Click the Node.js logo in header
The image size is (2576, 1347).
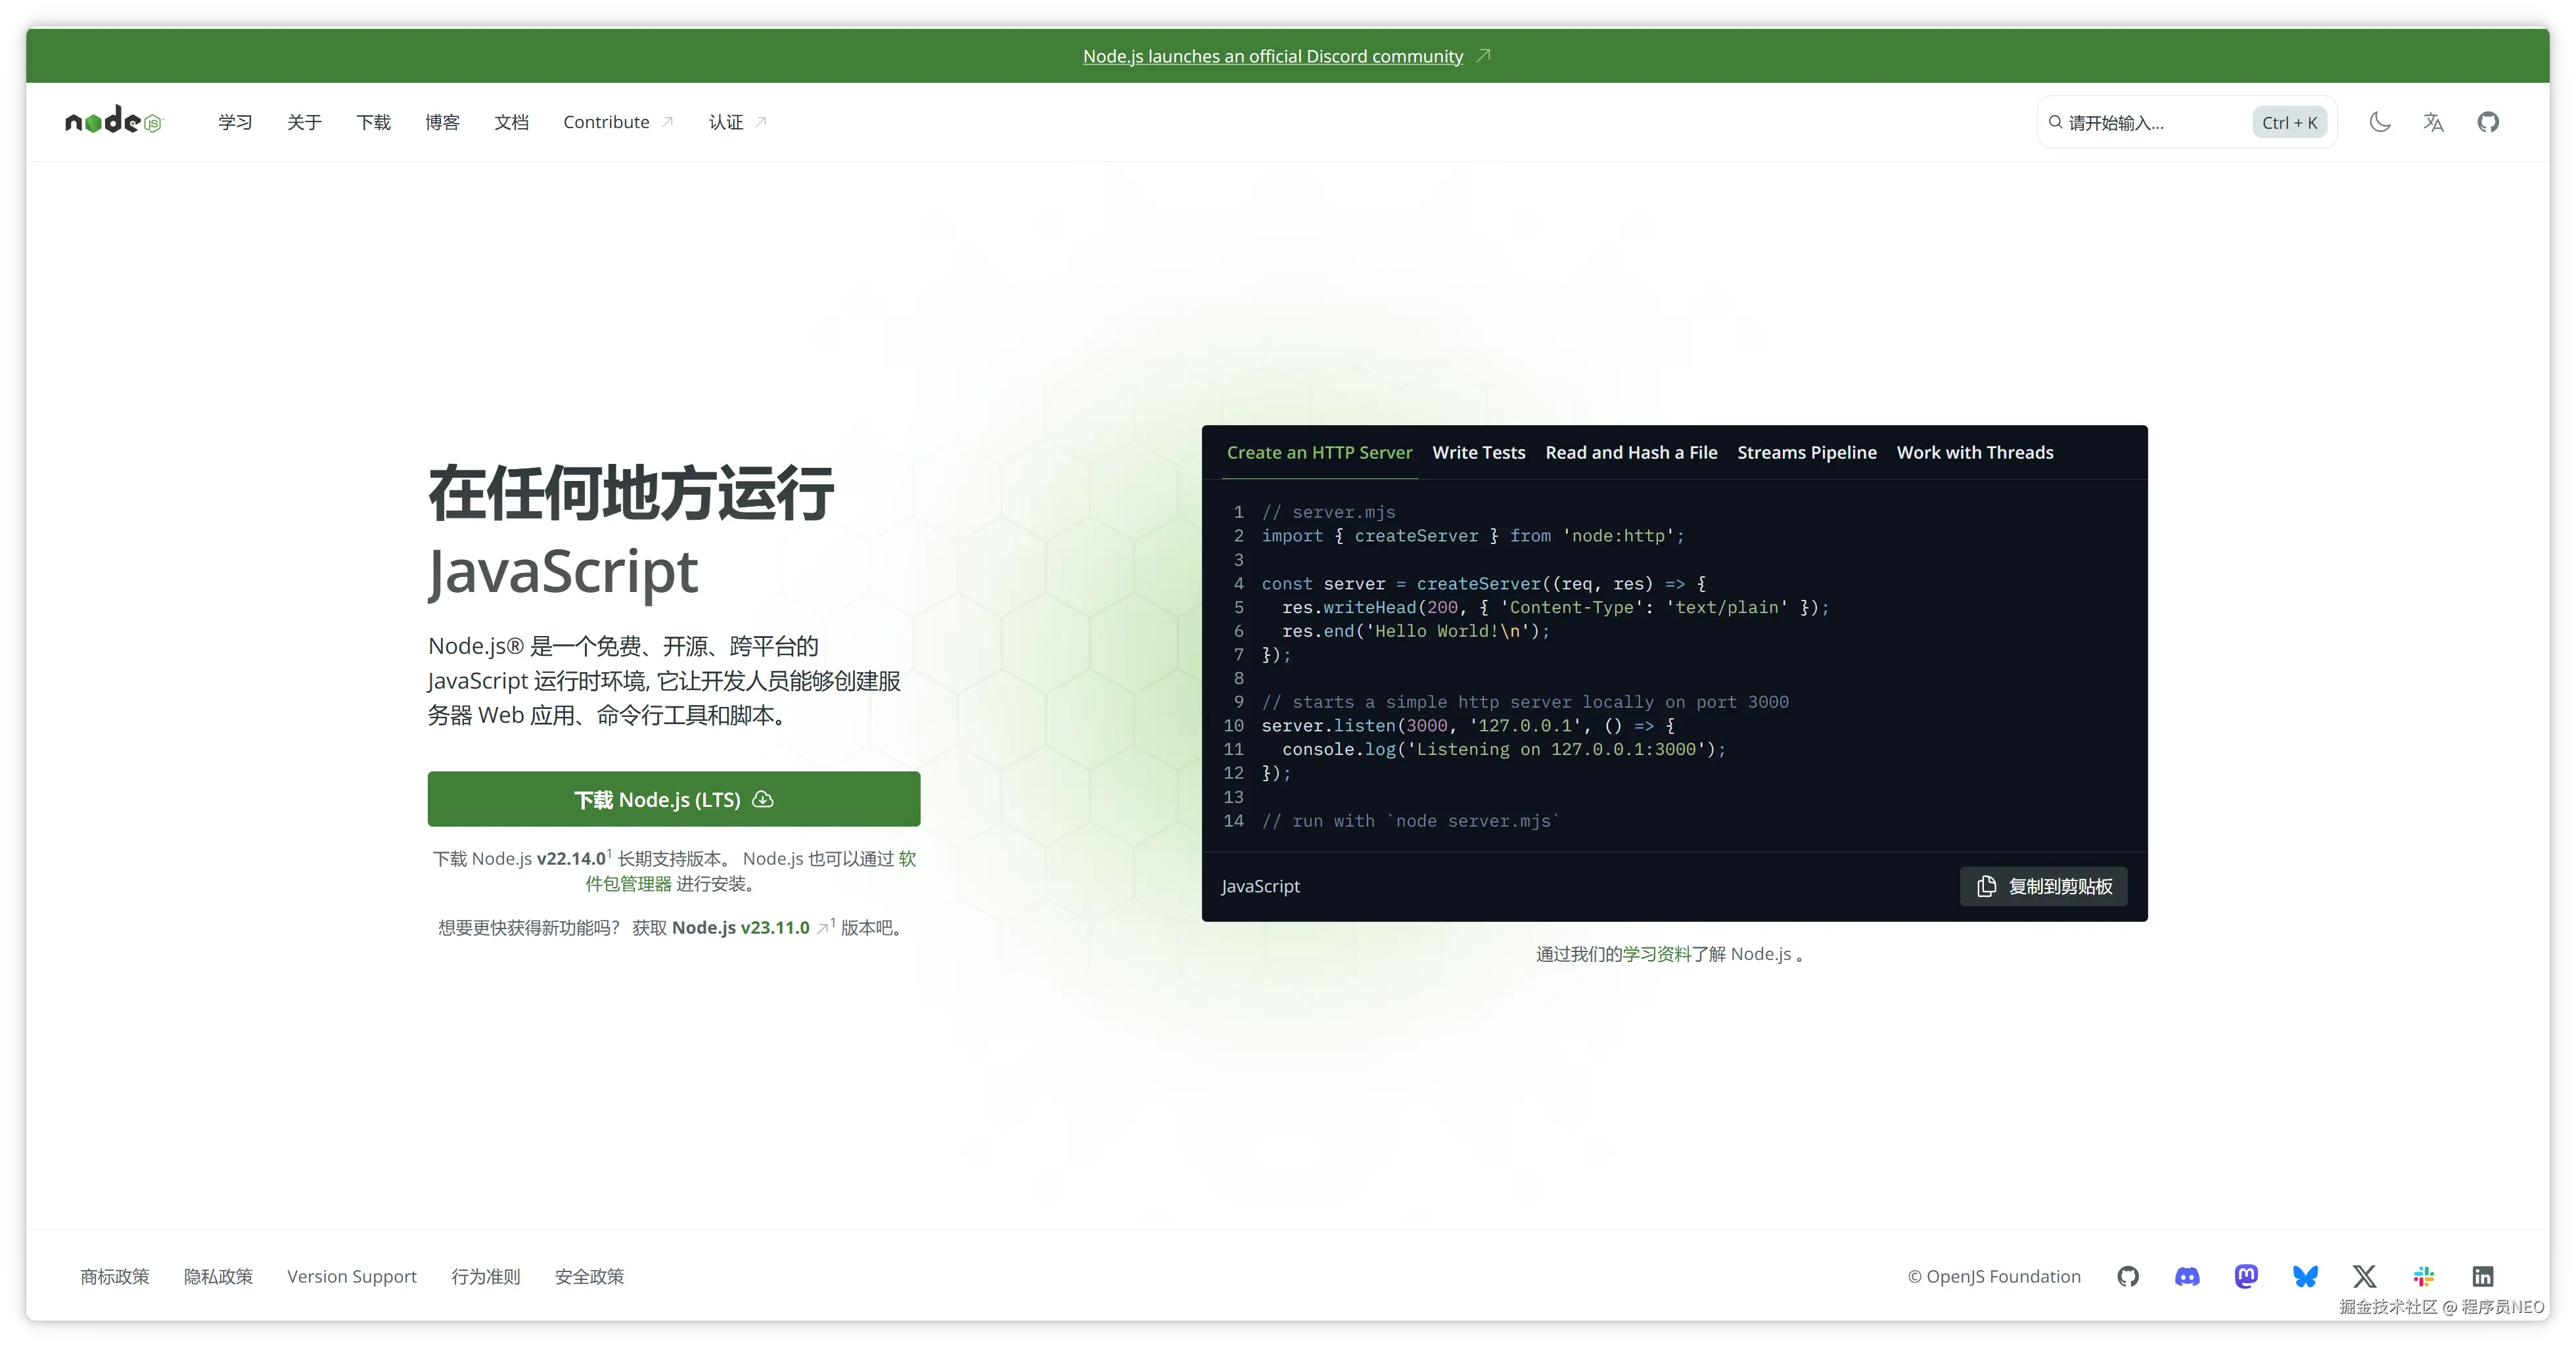[x=113, y=121]
